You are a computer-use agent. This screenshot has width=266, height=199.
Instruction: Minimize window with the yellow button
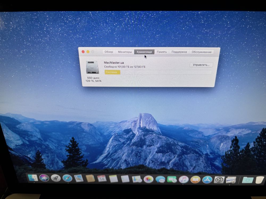click(x=88, y=52)
